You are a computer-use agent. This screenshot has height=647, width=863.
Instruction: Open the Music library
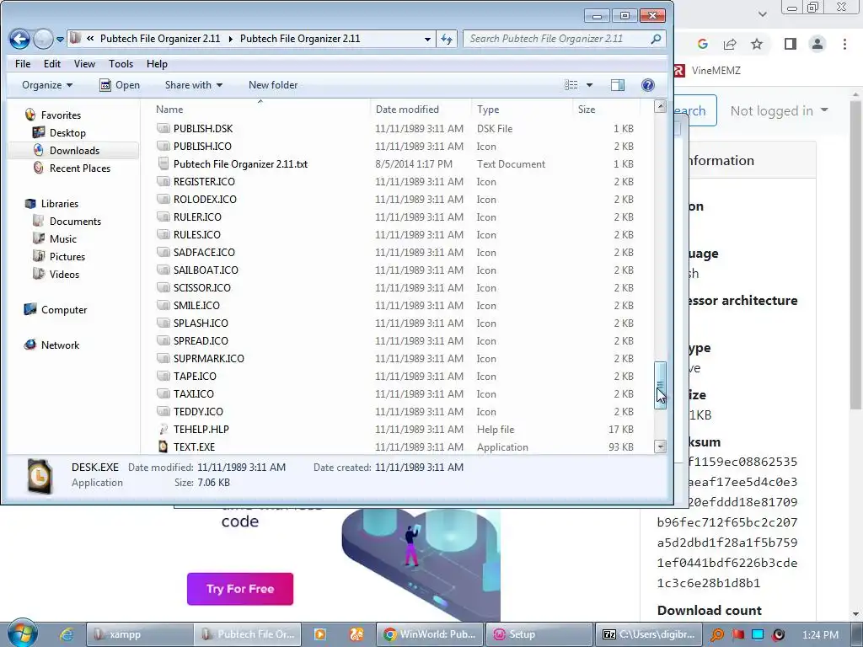62,238
